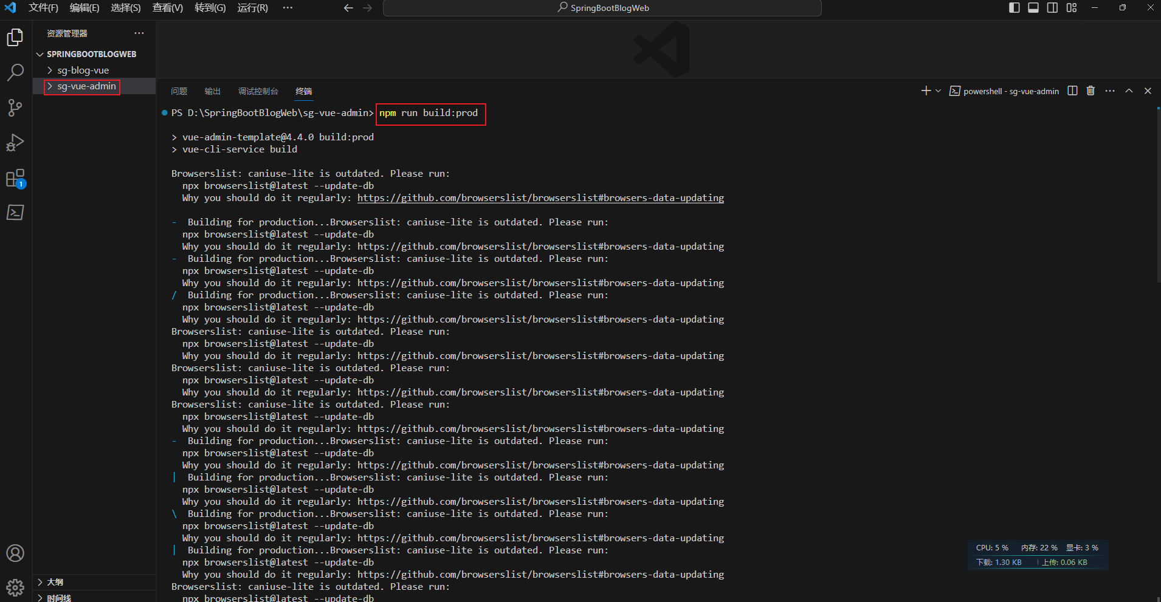Image resolution: width=1161 pixels, height=602 pixels.
Task: Switch to Debug Console tab (调试控制台)
Action: pyautogui.click(x=258, y=91)
